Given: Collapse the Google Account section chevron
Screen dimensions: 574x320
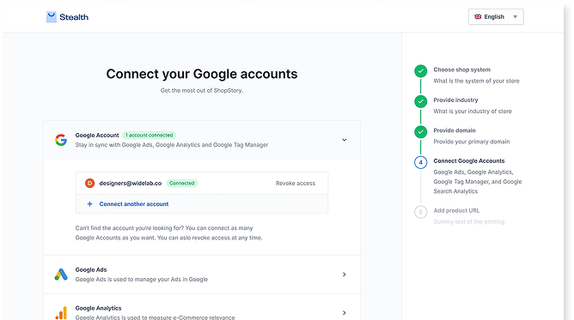Looking at the screenshot, I should pos(344,140).
